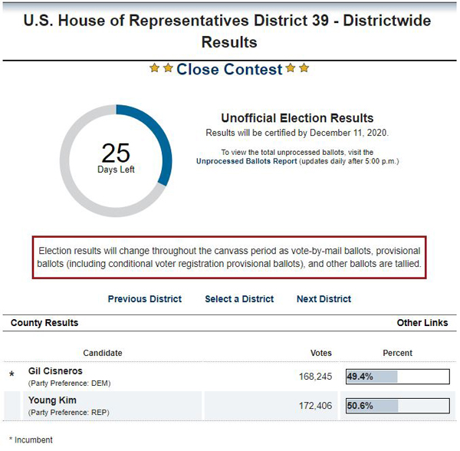Click the Percent column header

click(x=397, y=353)
